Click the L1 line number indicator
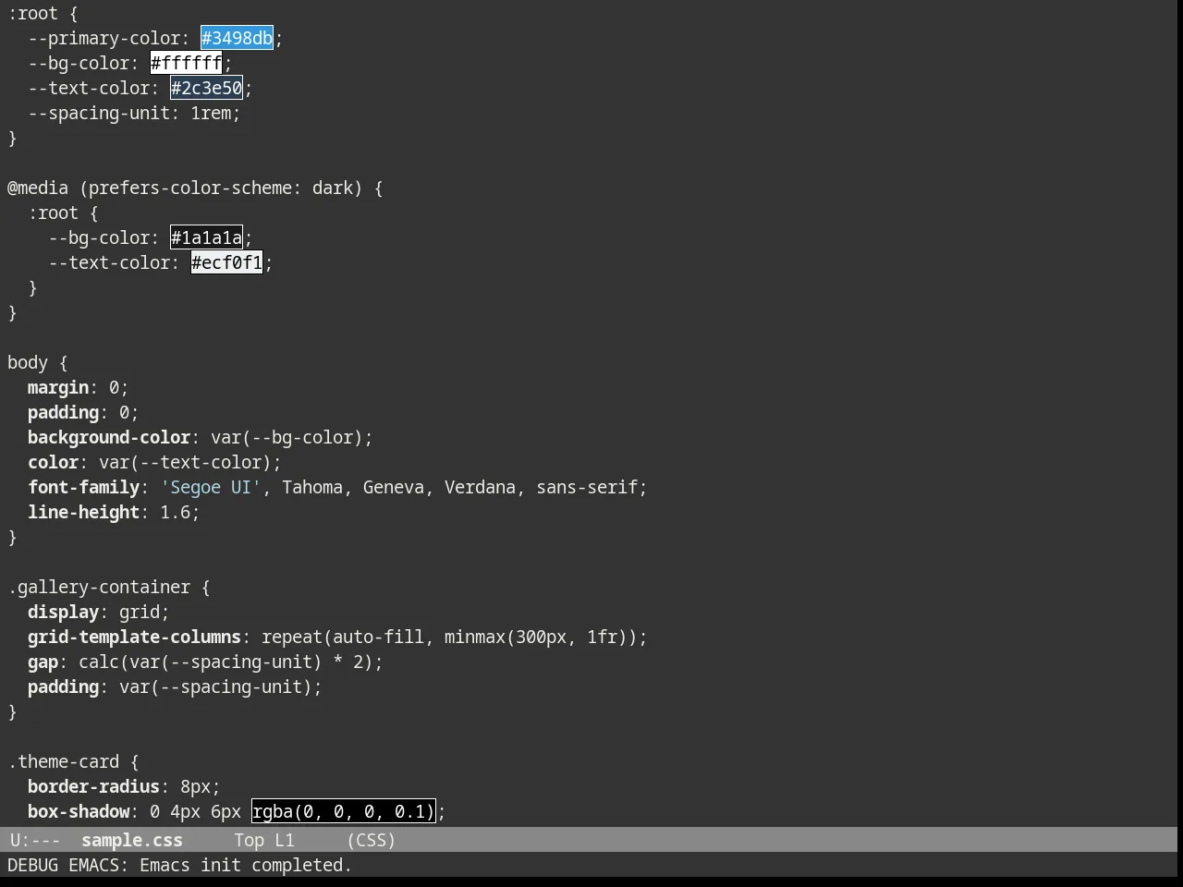 click(285, 840)
